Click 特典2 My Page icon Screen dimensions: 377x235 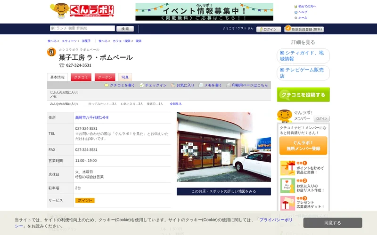287,186
